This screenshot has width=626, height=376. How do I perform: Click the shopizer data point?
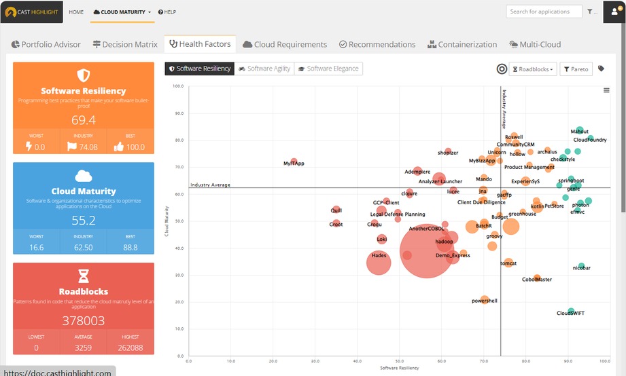[x=448, y=151]
